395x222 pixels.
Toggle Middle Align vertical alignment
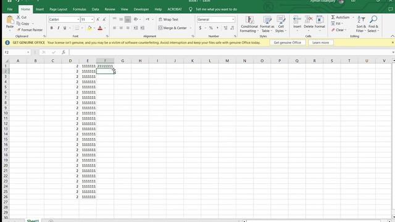point(121,19)
